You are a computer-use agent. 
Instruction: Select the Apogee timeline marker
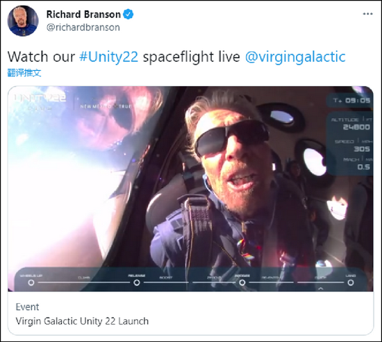tap(242, 282)
